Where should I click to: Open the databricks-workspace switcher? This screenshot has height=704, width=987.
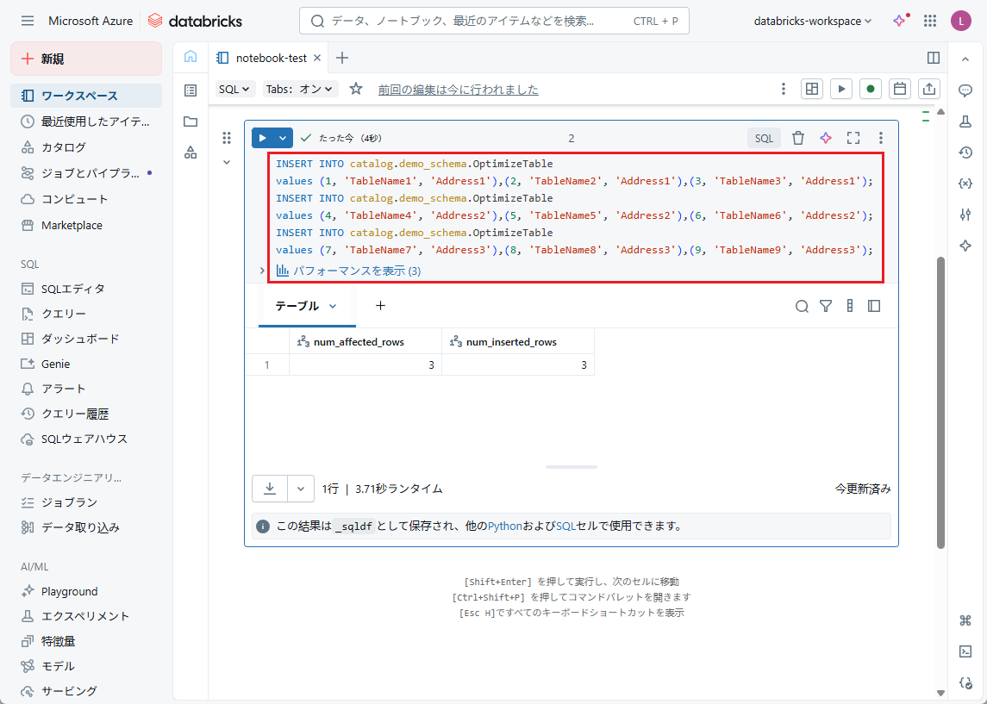812,21
